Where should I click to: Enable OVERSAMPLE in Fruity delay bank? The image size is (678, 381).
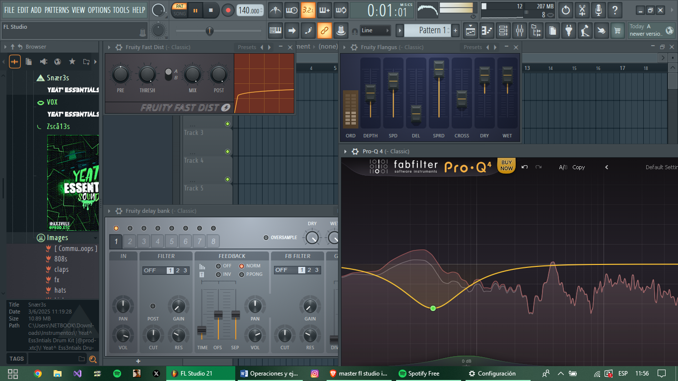(x=266, y=238)
